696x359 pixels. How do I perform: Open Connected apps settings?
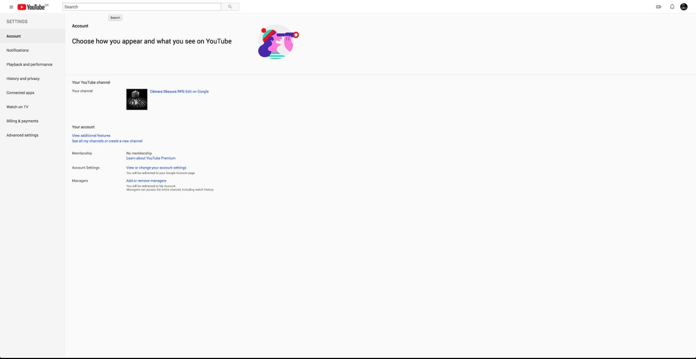(x=32, y=93)
